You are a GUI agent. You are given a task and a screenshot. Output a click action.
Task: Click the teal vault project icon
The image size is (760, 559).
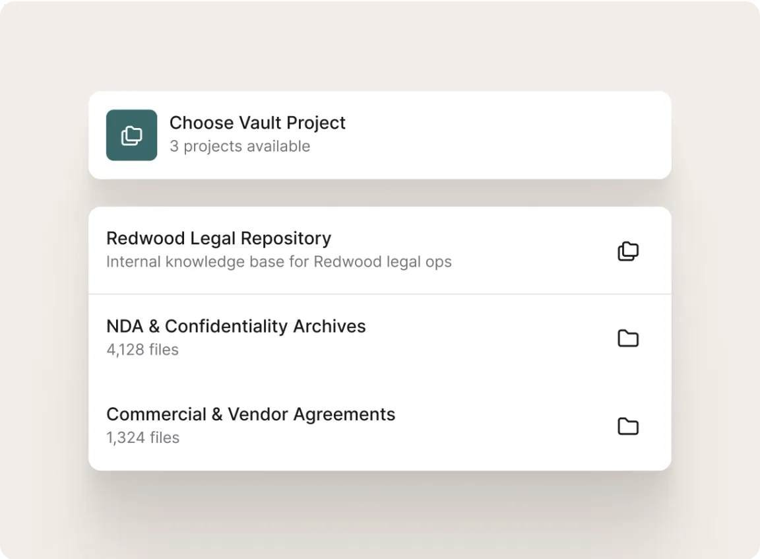tap(131, 135)
